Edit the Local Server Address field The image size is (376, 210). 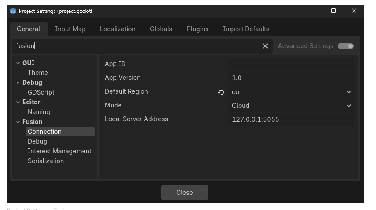[x=292, y=119]
